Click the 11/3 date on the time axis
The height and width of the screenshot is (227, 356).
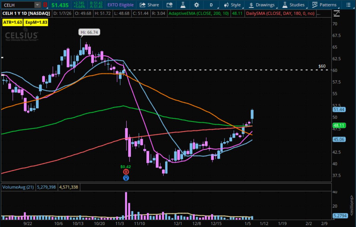120,224
